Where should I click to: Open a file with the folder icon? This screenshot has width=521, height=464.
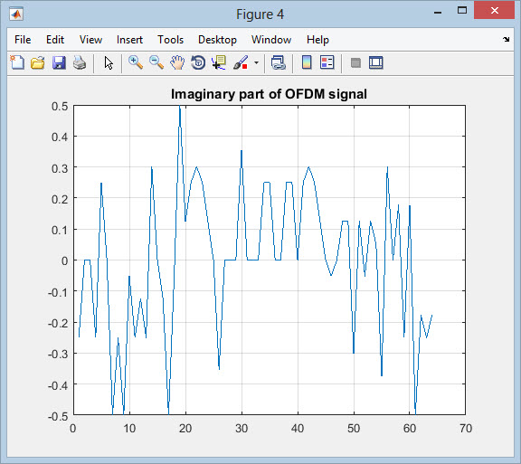[38, 62]
